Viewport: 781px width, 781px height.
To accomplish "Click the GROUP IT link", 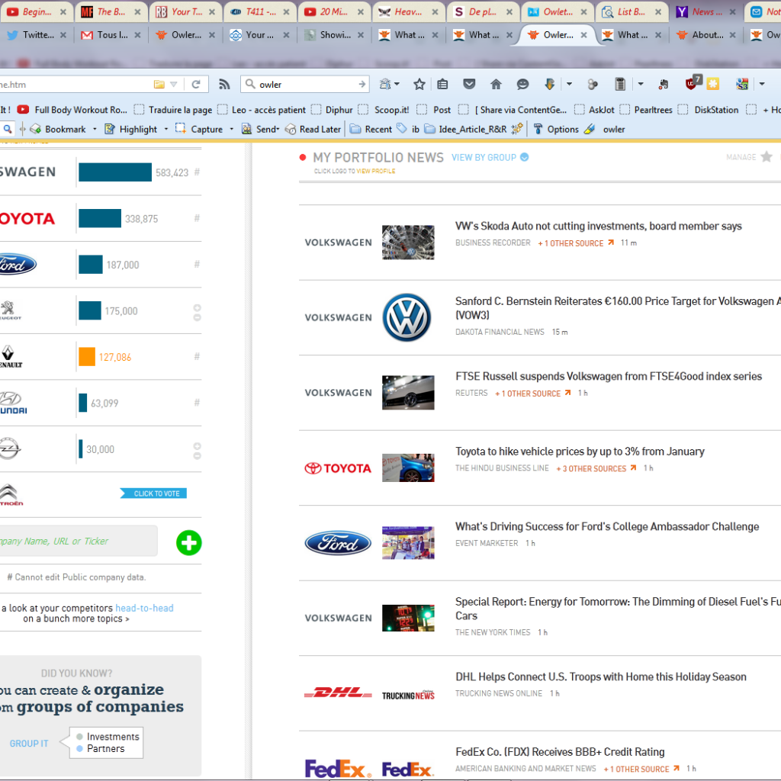I will click(29, 743).
